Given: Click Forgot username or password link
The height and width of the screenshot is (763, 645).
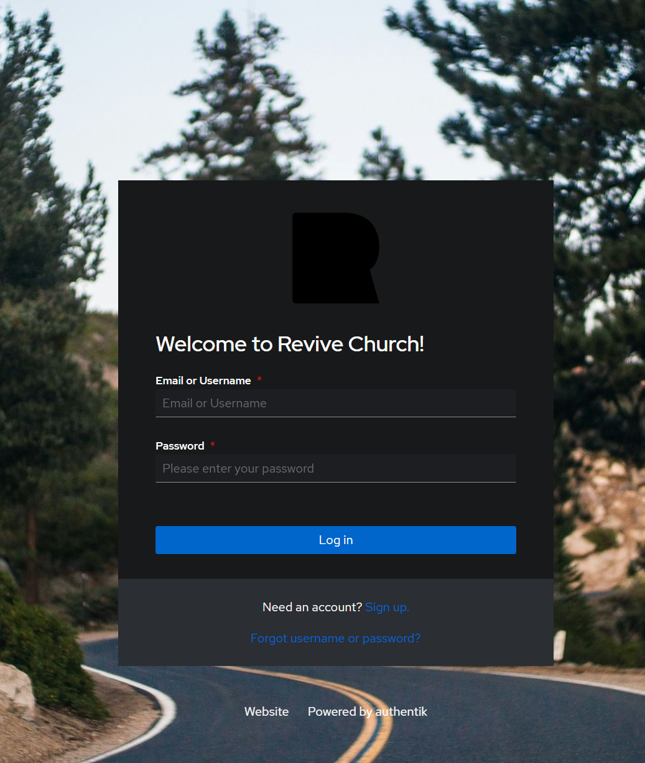Looking at the screenshot, I should tap(335, 638).
